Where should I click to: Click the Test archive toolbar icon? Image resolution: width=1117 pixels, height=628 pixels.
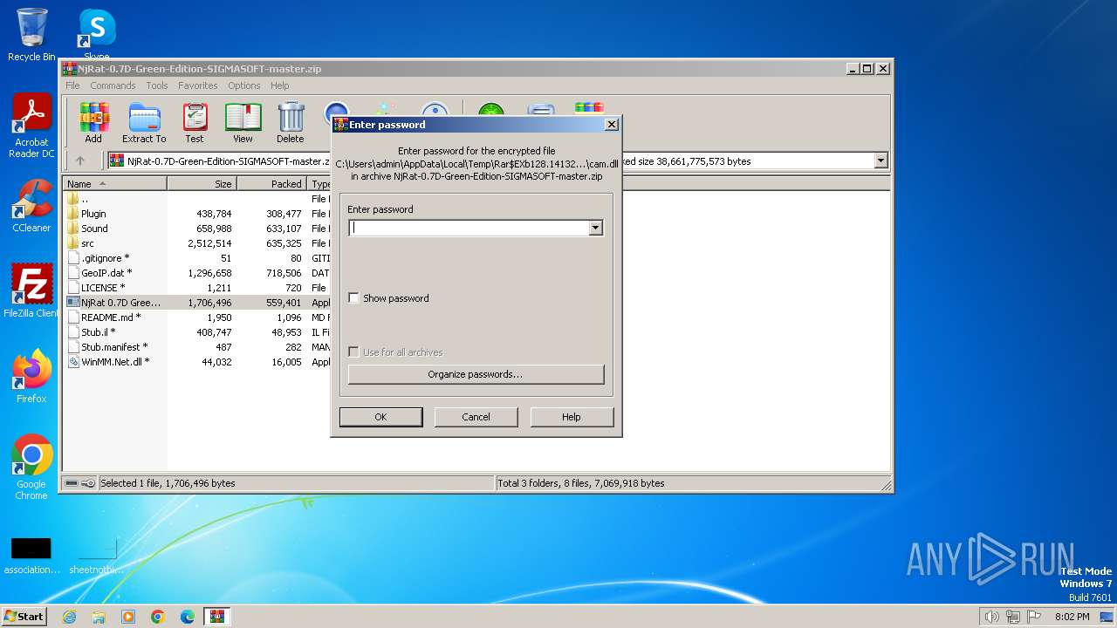(195, 123)
